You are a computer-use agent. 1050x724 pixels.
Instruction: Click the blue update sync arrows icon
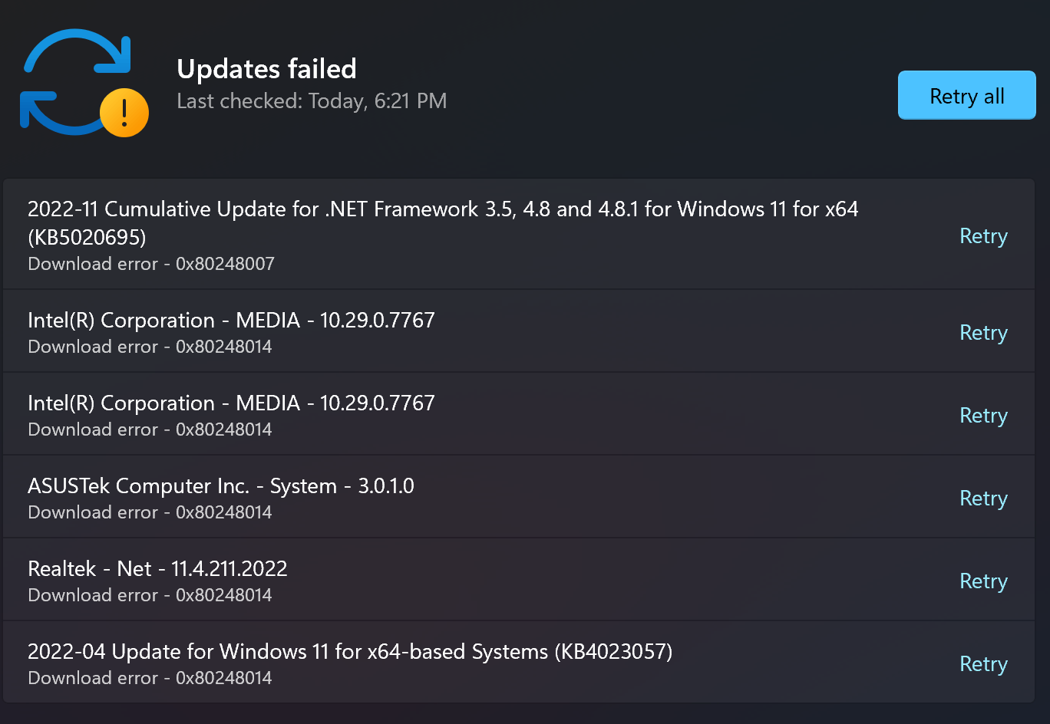77,82
